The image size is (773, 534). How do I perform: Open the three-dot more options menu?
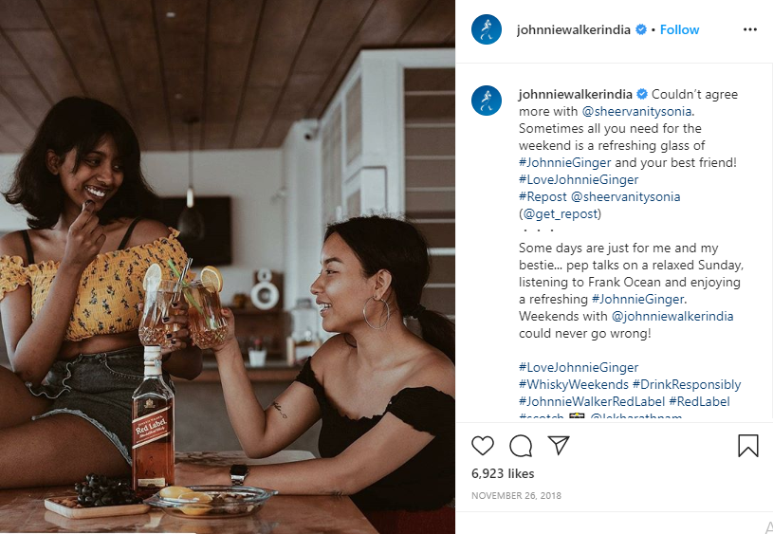click(x=750, y=29)
